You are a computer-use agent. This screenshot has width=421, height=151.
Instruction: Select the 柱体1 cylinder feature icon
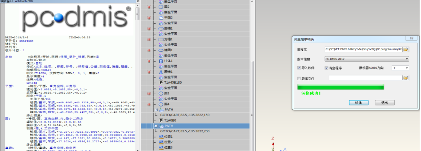click(x=161, y=61)
